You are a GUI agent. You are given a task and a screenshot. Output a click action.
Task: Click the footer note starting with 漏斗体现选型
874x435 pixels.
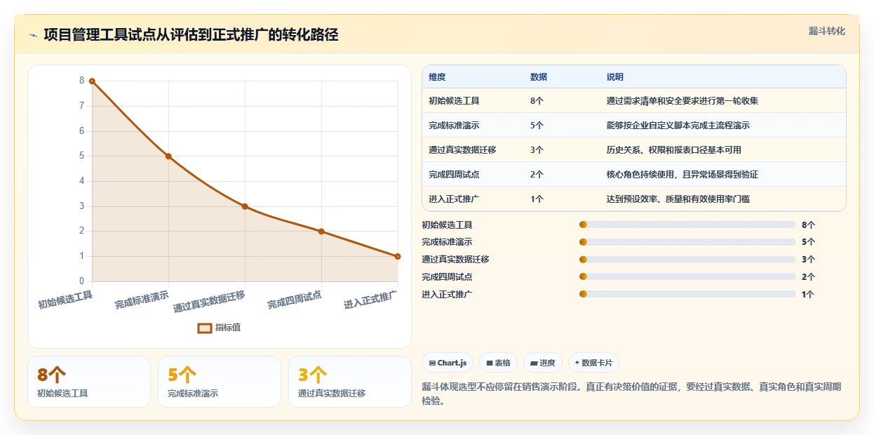(631, 394)
